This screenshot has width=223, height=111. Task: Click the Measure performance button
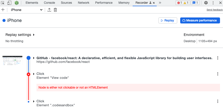tap(200, 20)
